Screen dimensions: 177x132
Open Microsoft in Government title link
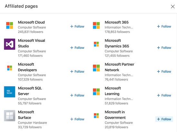pos(115,115)
